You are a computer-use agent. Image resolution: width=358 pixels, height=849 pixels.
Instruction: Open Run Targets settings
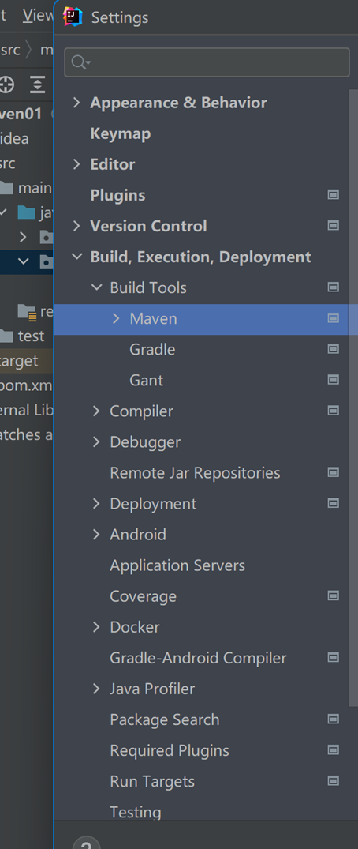point(152,781)
